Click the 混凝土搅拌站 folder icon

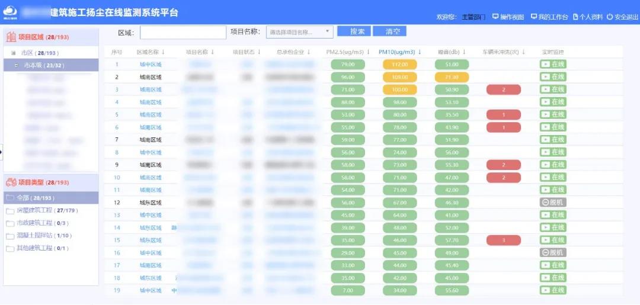10,236
